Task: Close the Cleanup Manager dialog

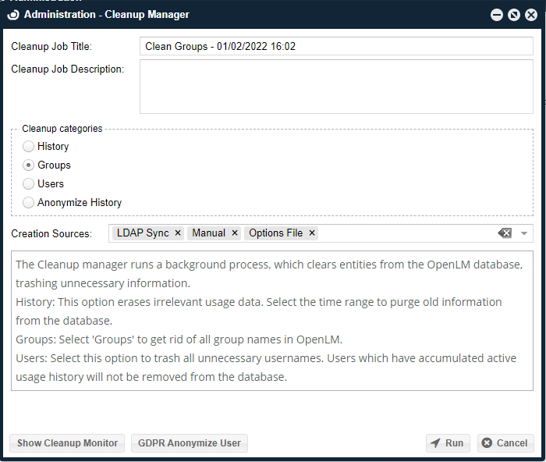Action: click(x=530, y=15)
